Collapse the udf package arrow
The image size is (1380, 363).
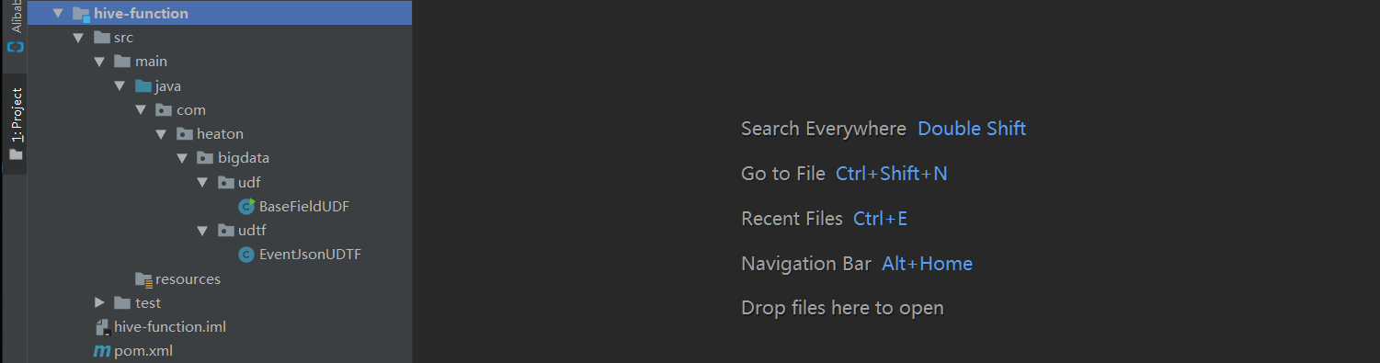point(203,182)
